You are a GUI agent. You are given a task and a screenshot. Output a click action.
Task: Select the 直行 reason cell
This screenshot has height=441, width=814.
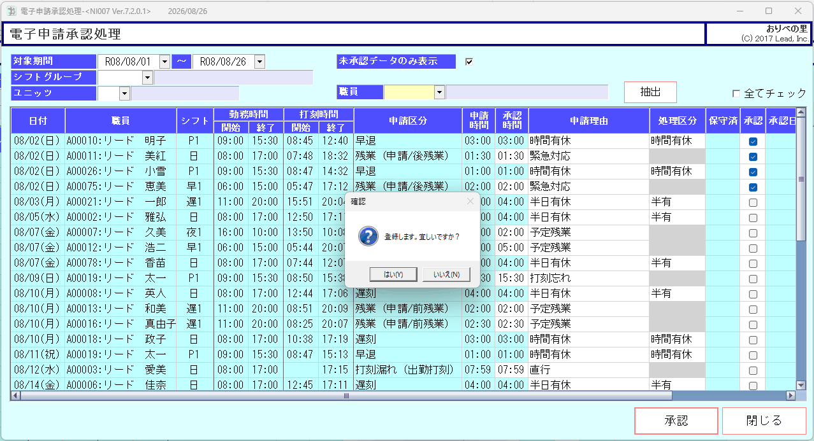point(589,370)
